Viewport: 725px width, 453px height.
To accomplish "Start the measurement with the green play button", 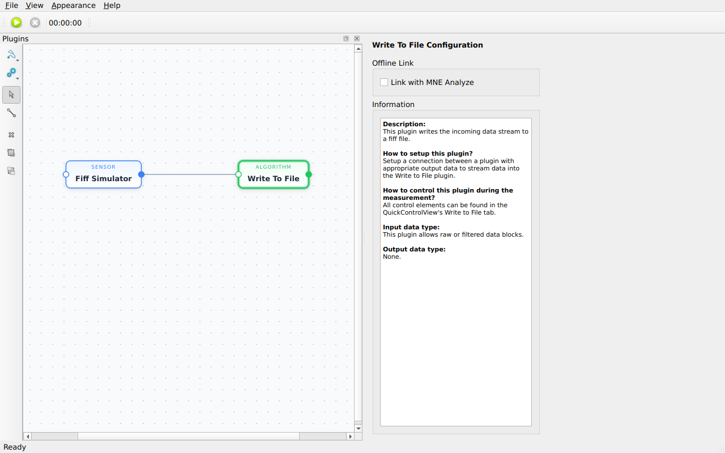I will coord(16,23).
